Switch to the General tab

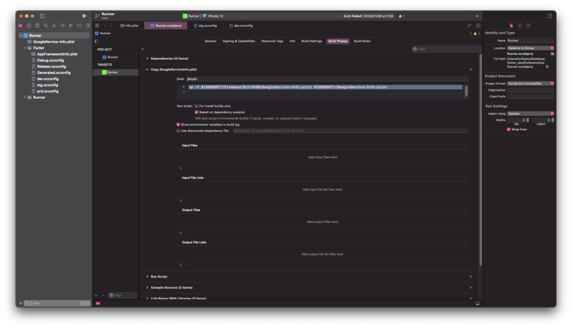(210, 41)
